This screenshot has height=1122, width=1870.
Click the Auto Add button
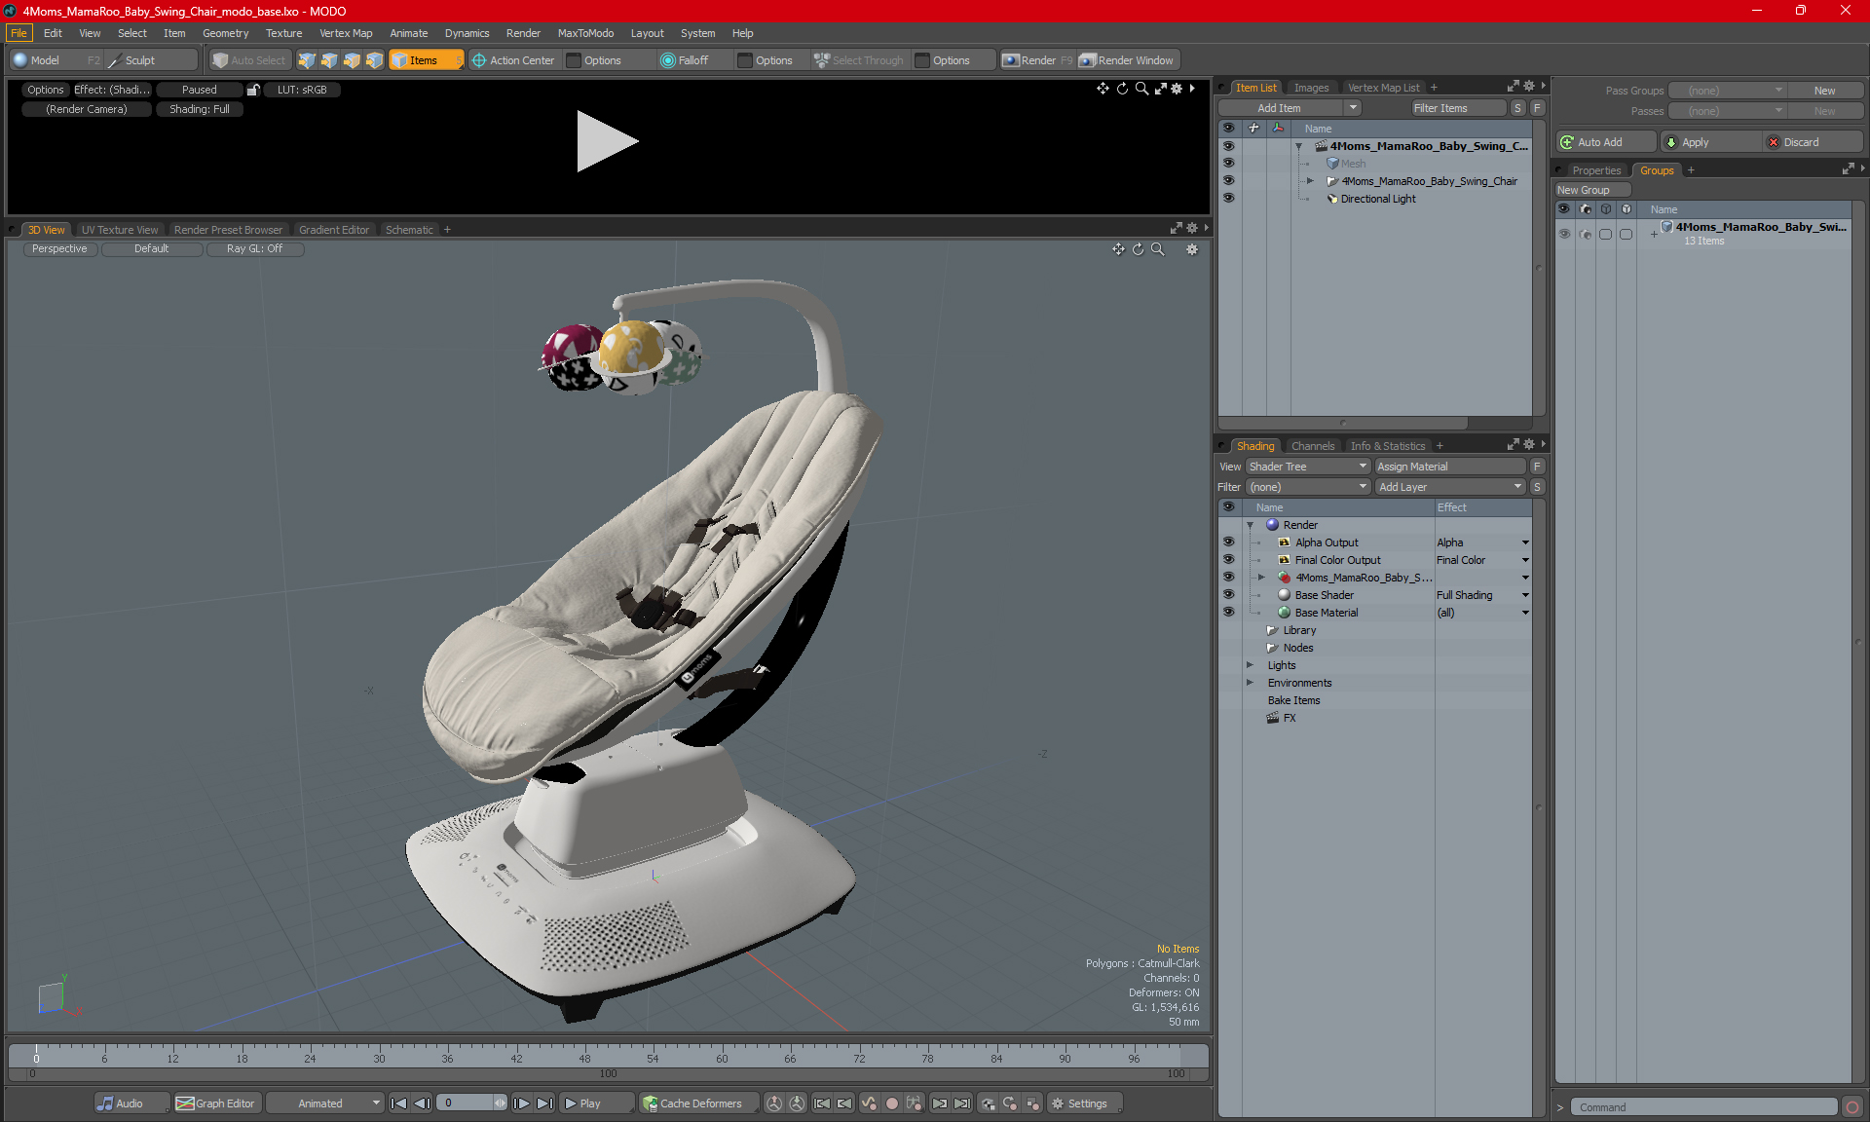click(x=1604, y=142)
